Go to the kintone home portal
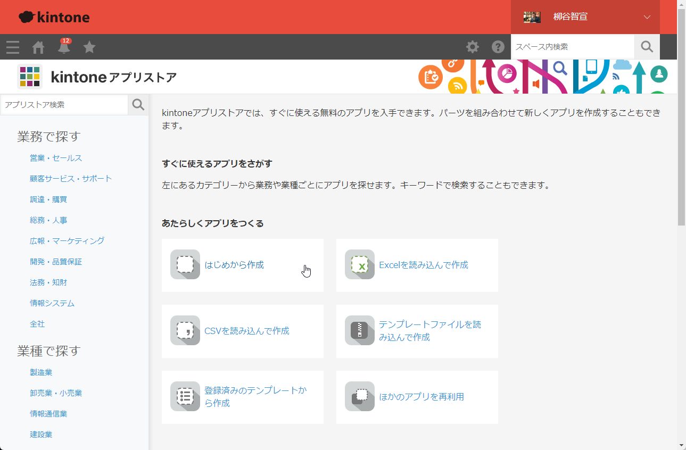The height and width of the screenshot is (450, 686). [x=38, y=47]
